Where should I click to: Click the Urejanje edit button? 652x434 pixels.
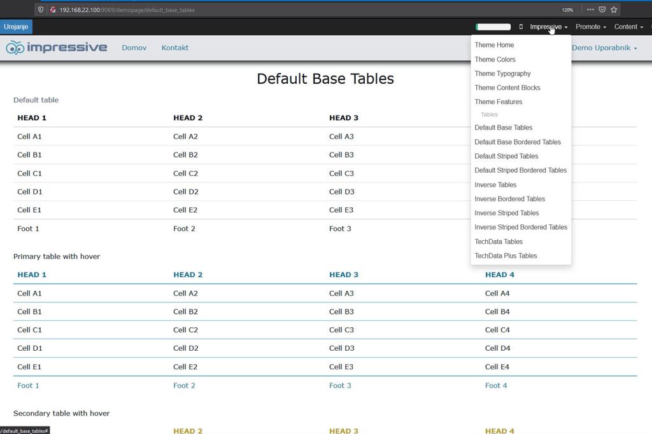tap(16, 27)
